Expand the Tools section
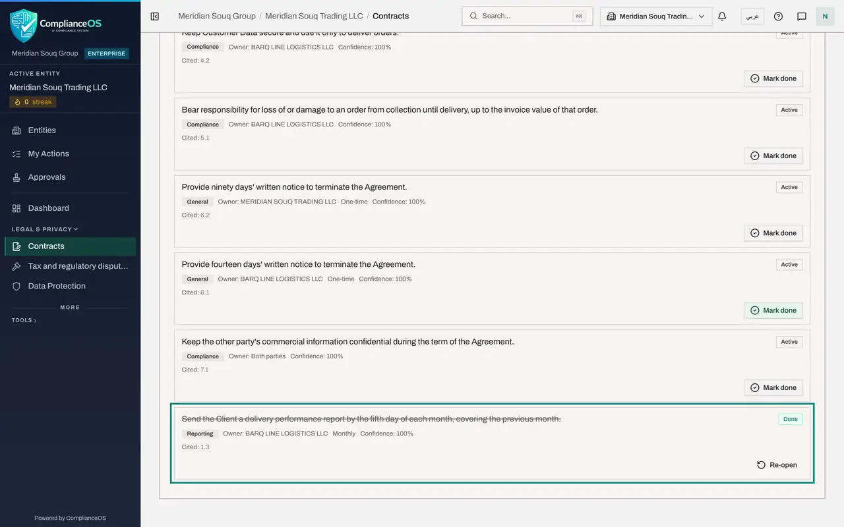Screen dimensions: 844x527 24,320
